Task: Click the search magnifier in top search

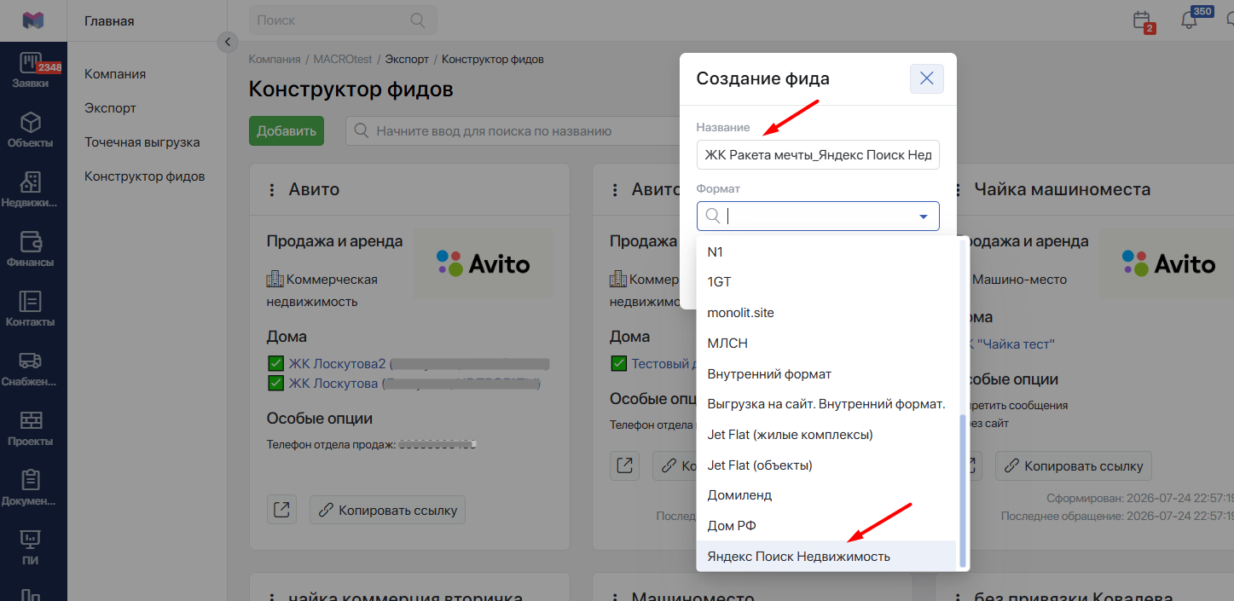Action: [417, 20]
